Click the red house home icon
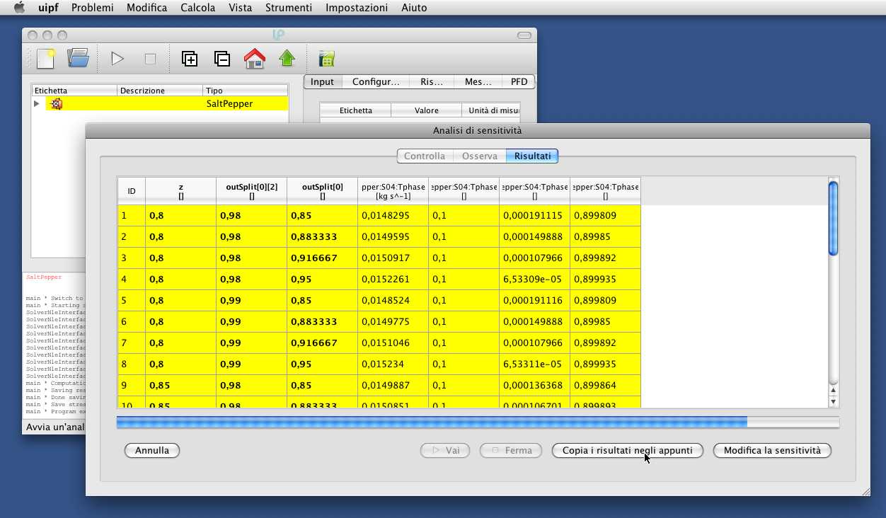Screen dimensions: 886x518 point(254,59)
